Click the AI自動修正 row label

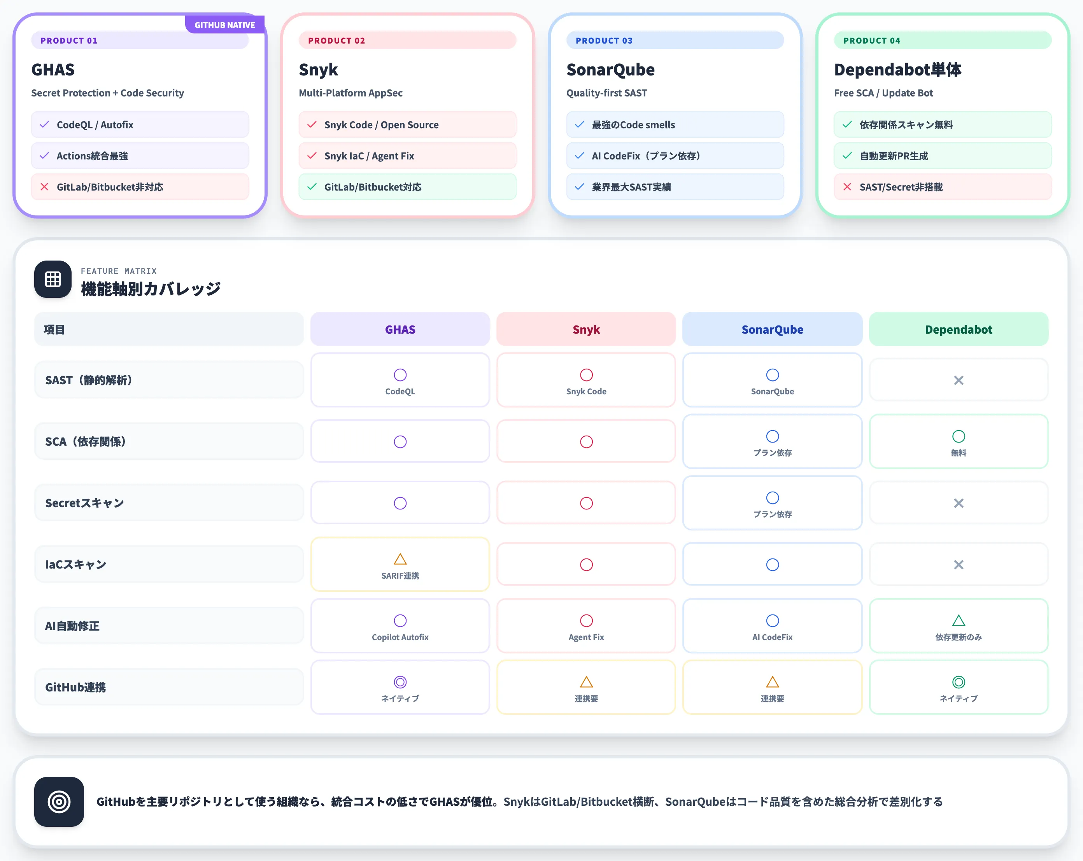(169, 626)
